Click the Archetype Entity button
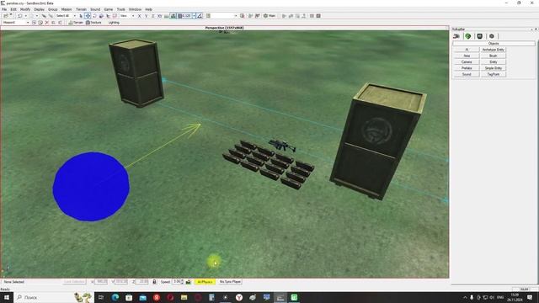The height and width of the screenshot is (303, 539). pyautogui.click(x=493, y=50)
